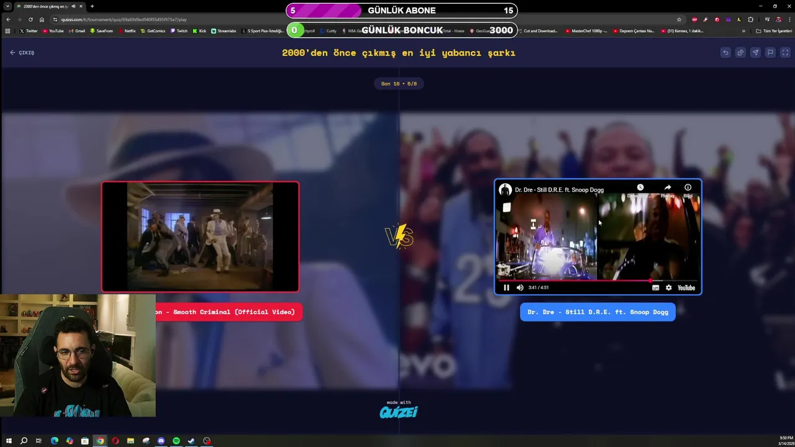Open the Extensions puzzle icon
This screenshot has height=447, width=795.
(750, 19)
